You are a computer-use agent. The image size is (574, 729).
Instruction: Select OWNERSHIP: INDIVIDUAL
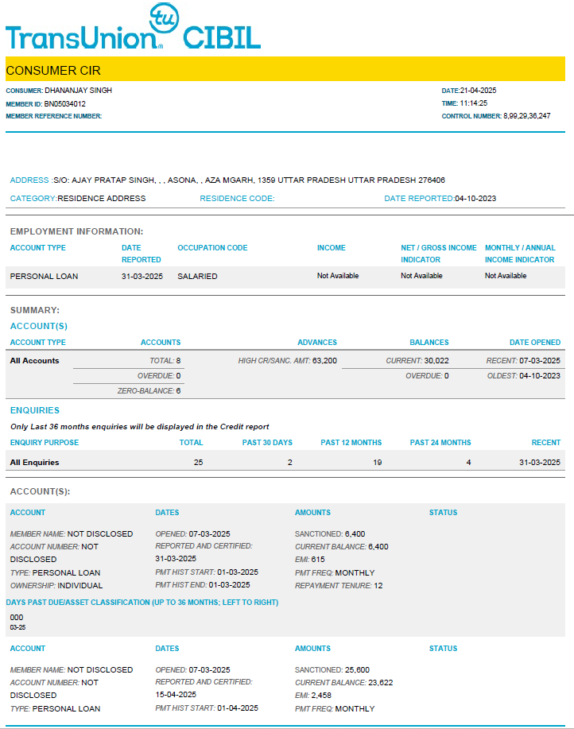[x=56, y=586]
